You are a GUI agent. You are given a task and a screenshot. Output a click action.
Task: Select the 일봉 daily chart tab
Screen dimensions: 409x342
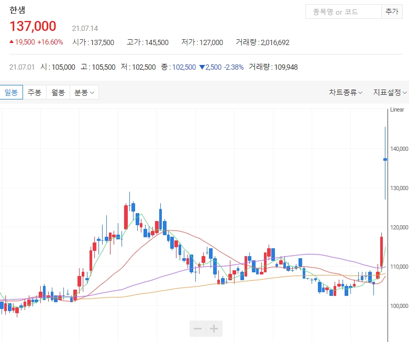click(11, 92)
